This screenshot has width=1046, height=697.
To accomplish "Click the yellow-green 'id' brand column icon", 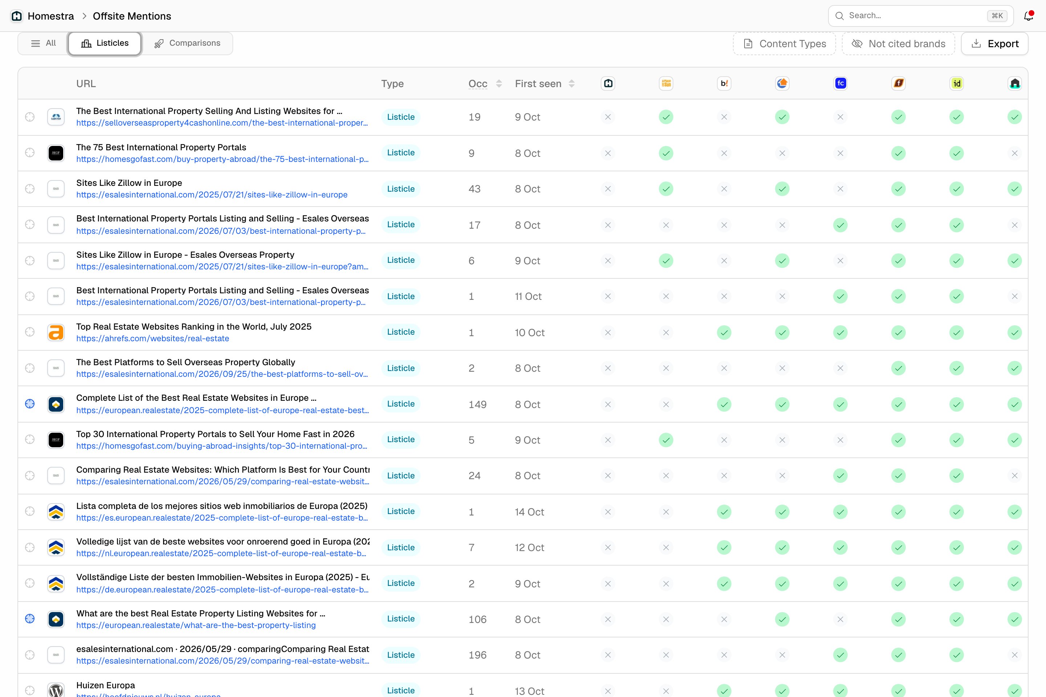I will coord(957,83).
